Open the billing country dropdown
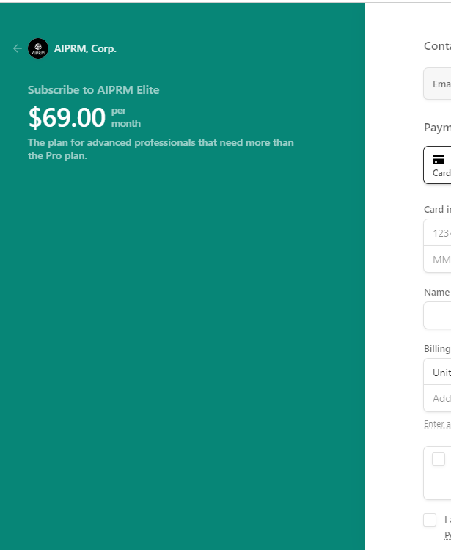The height and width of the screenshot is (550, 451). click(439, 373)
